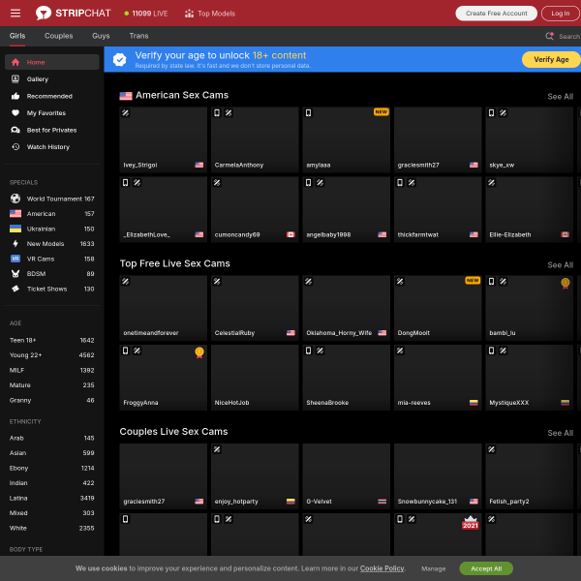Open the Cookie Policy link
This screenshot has width=581, height=581.
(x=382, y=568)
